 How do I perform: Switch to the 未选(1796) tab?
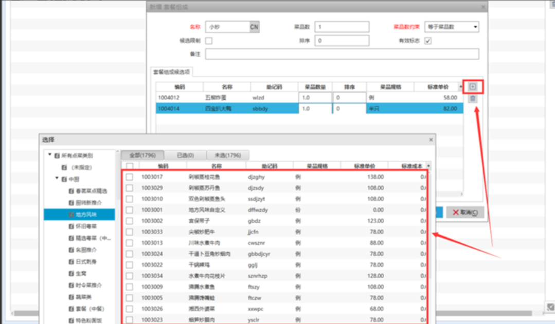228,155
